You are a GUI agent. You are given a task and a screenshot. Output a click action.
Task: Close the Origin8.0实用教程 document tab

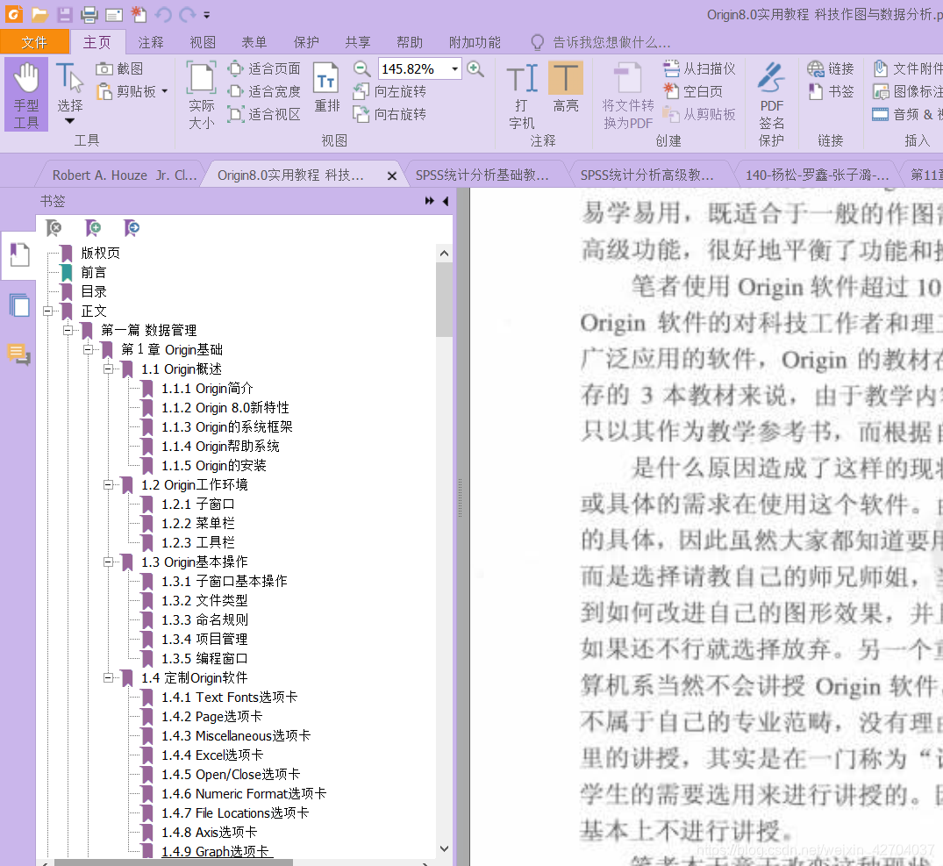click(x=392, y=175)
